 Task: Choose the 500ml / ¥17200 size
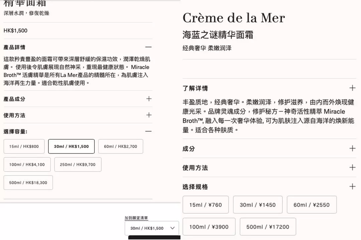pyautogui.click(x=268, y=227)
